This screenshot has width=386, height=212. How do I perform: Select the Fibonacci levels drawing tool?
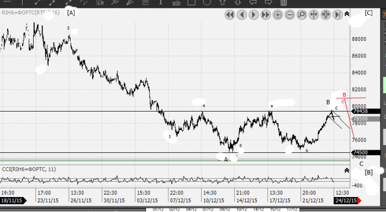click(146, 2)
